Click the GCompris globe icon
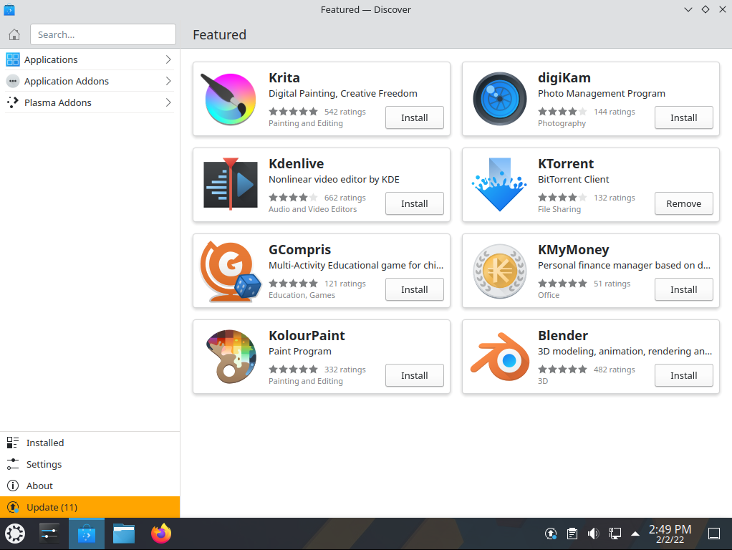The width and height of the screenshot is (732, 550). click(x=230, y=271)
